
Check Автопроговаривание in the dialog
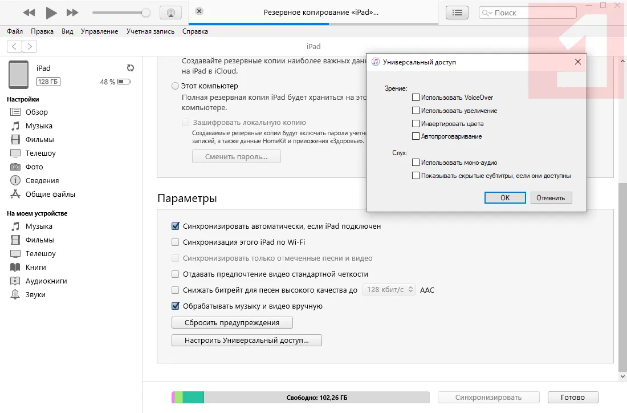(x=416, y=136)
